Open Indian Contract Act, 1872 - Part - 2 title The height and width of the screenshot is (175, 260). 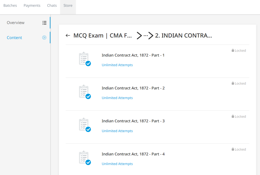133,88
